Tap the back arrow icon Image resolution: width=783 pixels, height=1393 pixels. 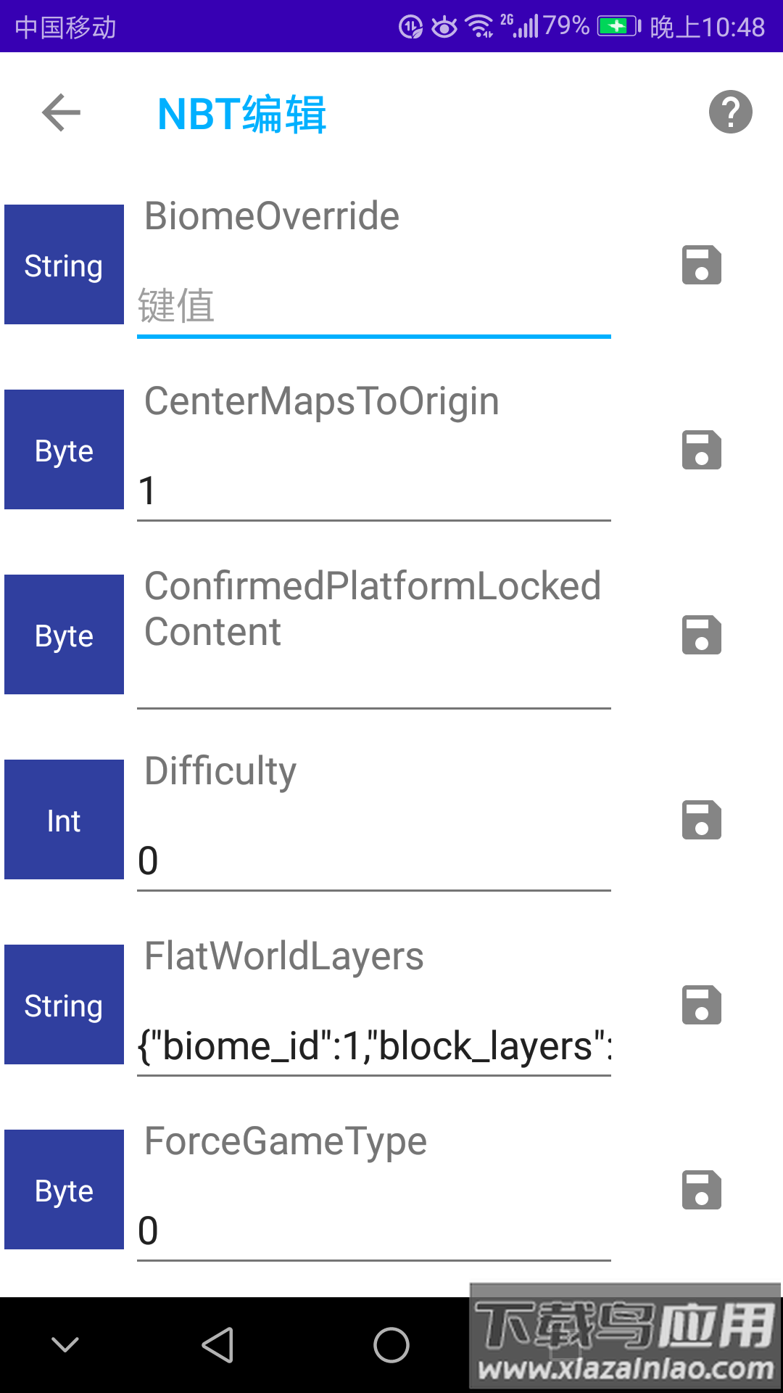[x=62, y=112]
